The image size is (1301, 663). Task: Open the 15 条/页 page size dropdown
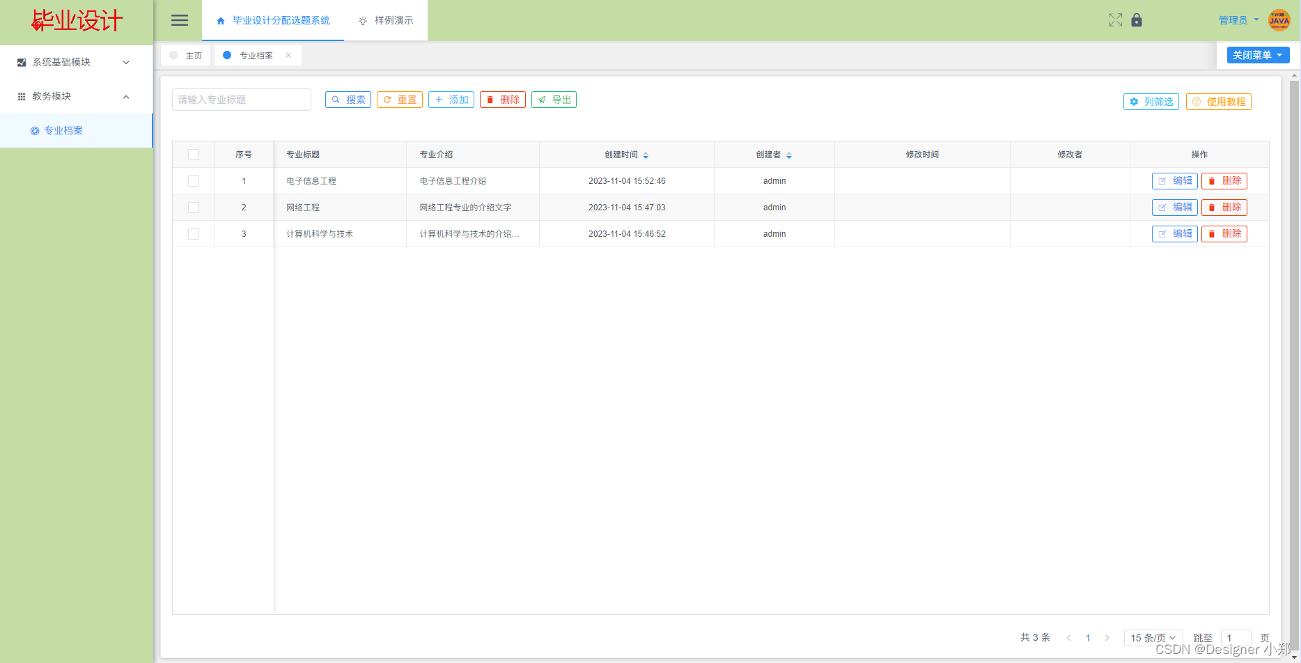point(1153,638)
